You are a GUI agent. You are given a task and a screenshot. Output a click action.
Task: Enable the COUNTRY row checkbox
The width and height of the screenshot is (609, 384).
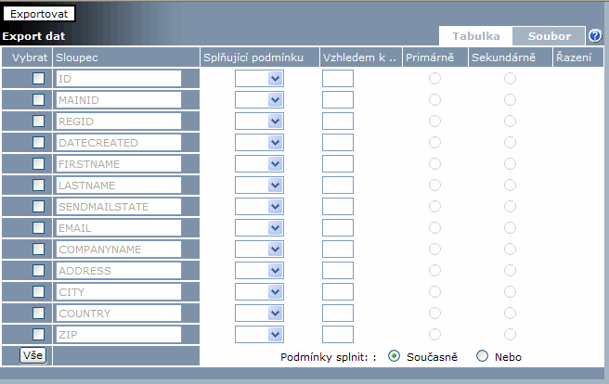point(38,313)
